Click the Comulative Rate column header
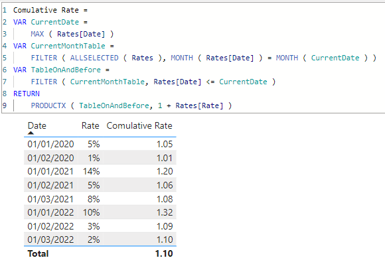385x268 pixels. (139, 125)
